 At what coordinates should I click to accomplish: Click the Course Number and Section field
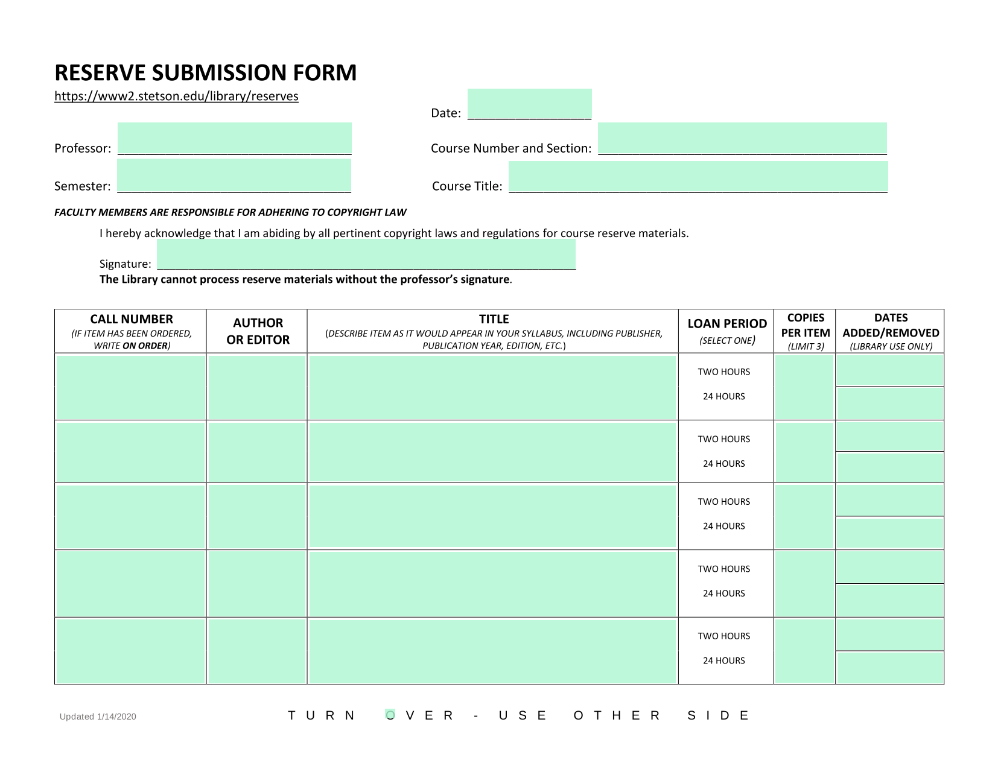[742, 139]
